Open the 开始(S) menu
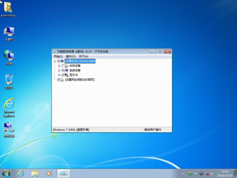Image resolution: width=237 pixels, height=178 pixels. [x=58, y=56]
